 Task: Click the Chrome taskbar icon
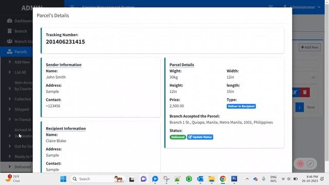coord(223,179)
